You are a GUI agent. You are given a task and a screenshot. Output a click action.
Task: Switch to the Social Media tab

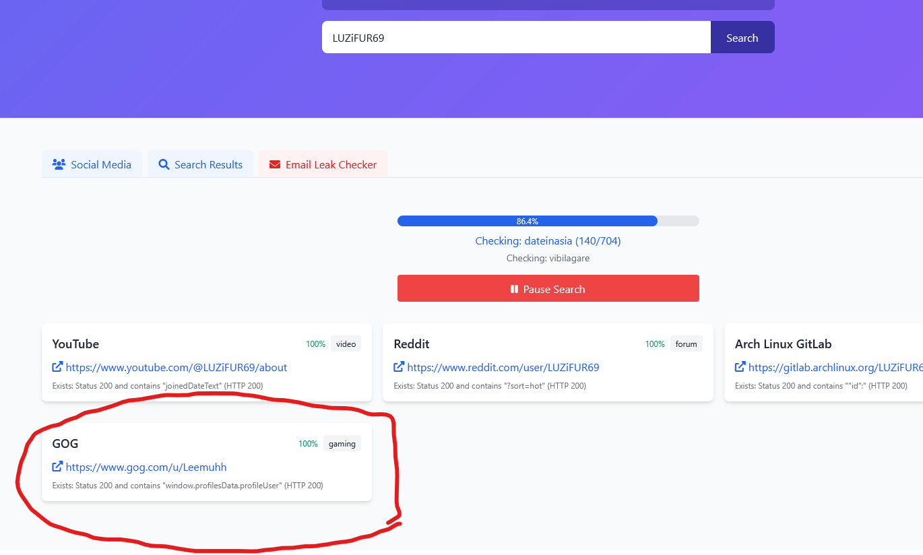[92, 164]
